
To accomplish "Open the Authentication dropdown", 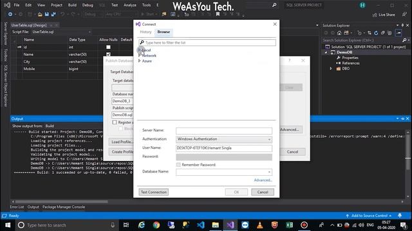I will (224, 139).
